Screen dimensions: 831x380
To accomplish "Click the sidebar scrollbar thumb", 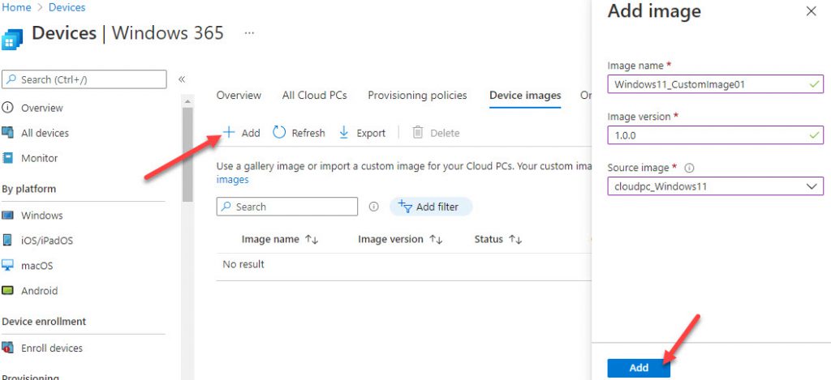I will 187,154.
